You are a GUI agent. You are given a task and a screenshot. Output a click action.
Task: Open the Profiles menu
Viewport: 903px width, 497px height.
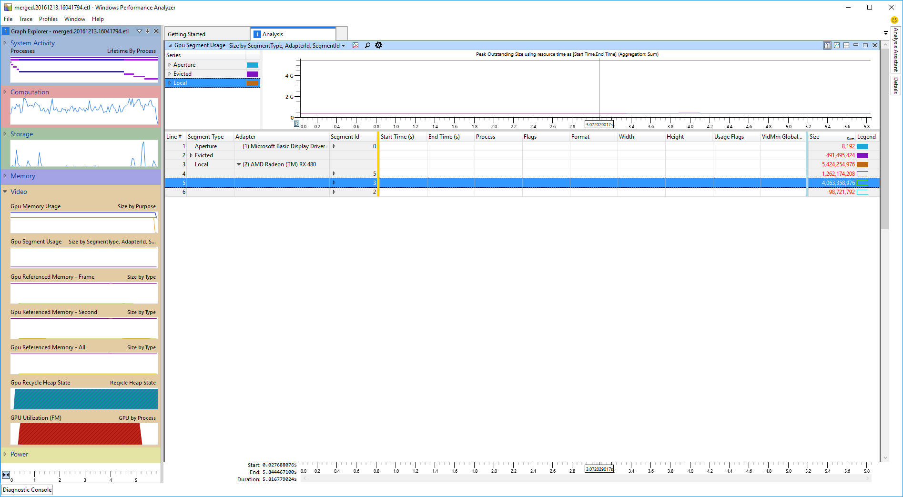(48, 19)
